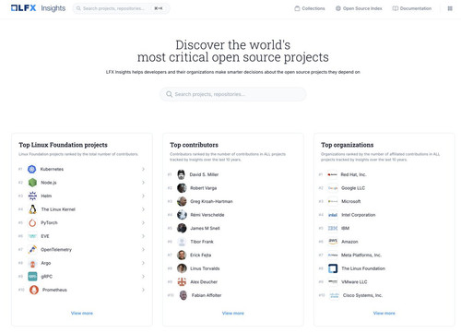Screen dimensions: 461x333
Task: Focus the header search projects field
Action: 121,8
